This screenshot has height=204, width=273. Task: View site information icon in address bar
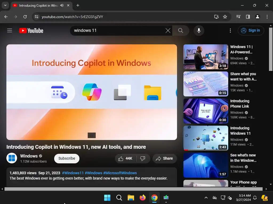click(37, 17)
